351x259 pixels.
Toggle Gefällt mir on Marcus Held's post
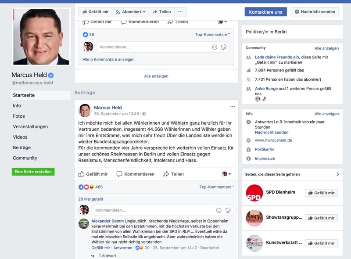coord(93,174)
